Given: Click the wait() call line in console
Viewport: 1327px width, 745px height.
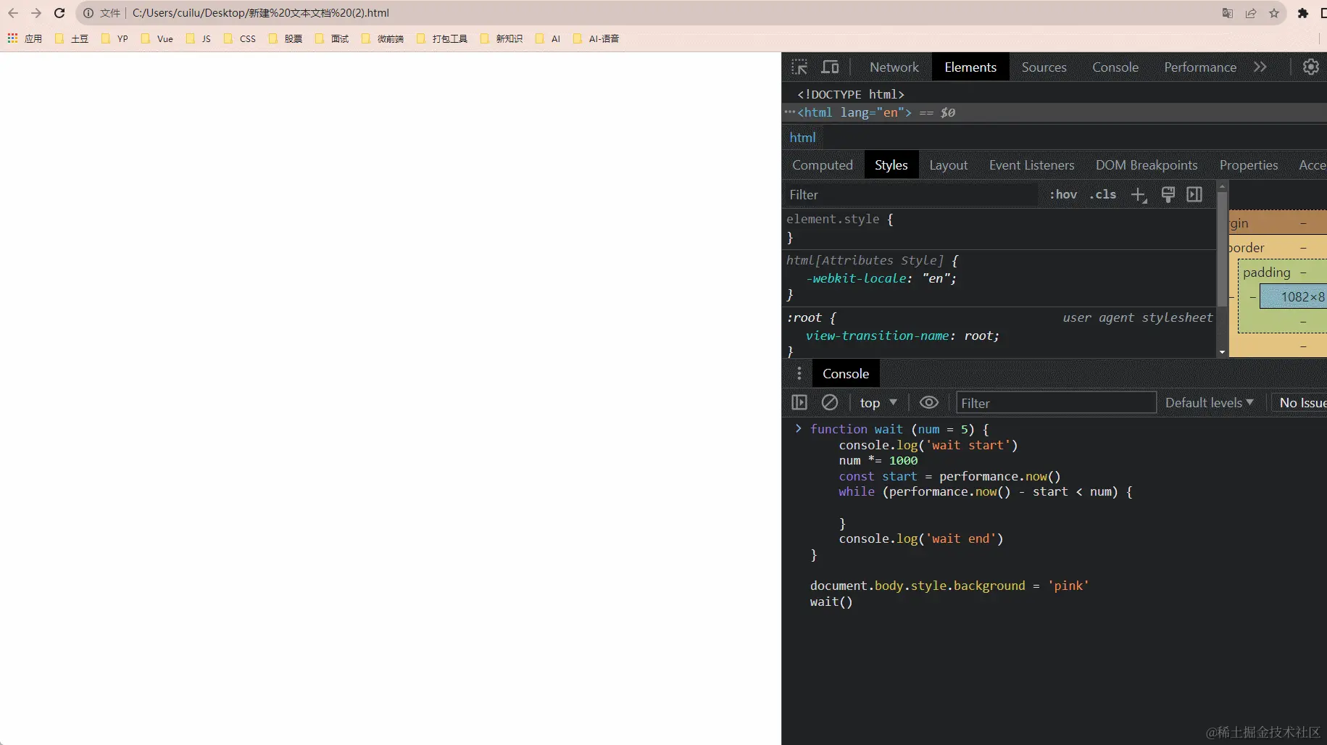Looking at the screenshot, I should pyautogui.click(x=831, y=602).
